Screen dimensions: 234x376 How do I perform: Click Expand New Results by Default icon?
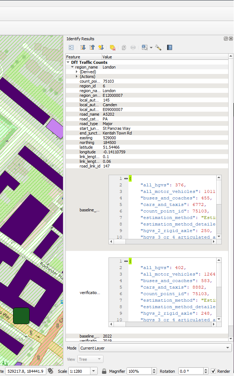[x=101, y=47]
